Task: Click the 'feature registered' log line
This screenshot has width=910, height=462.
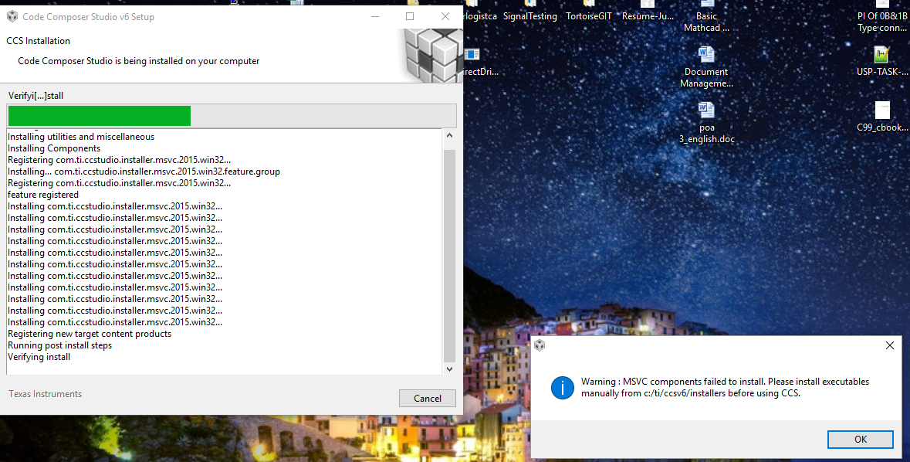Action: coord(43,195)
